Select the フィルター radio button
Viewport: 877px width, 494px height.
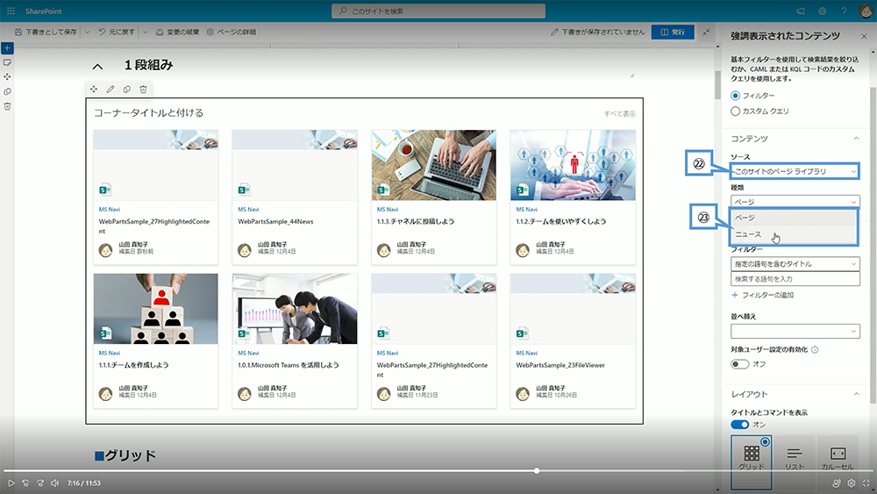(736, 96)
